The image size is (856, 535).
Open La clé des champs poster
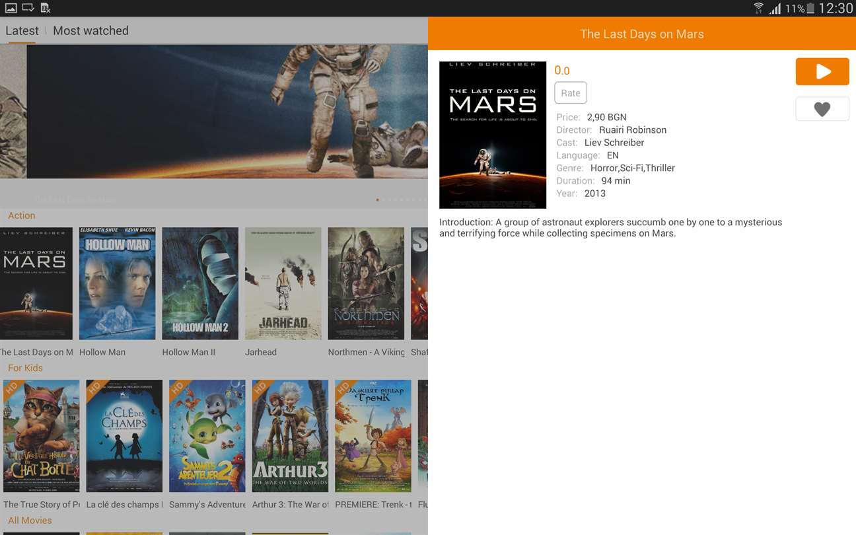click(124, 436)
